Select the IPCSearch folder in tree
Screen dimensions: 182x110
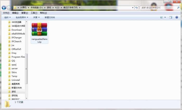(16, 41)
